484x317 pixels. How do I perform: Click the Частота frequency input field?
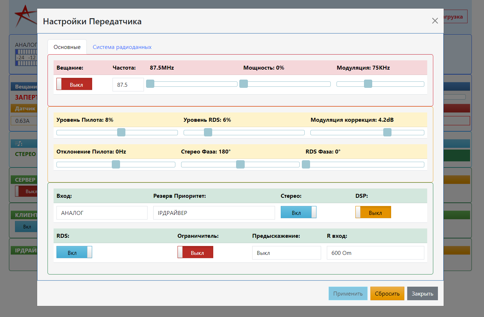[x=128, y=85]
